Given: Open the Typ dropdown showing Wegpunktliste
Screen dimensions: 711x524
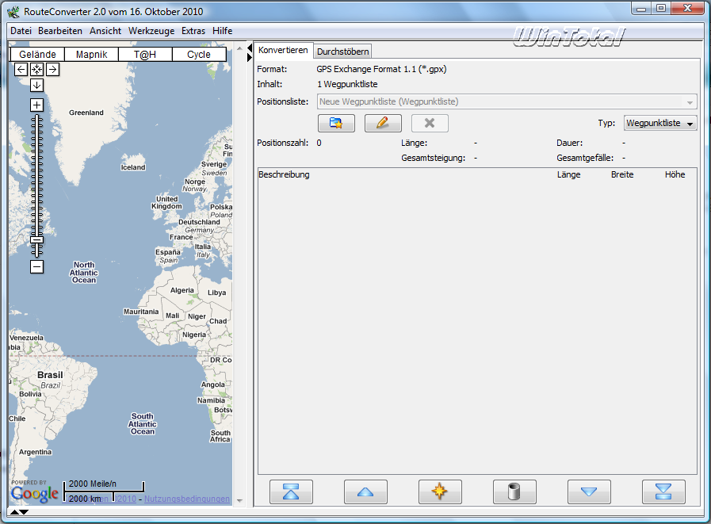Looking at the screenshot, I should click(659, 123).
